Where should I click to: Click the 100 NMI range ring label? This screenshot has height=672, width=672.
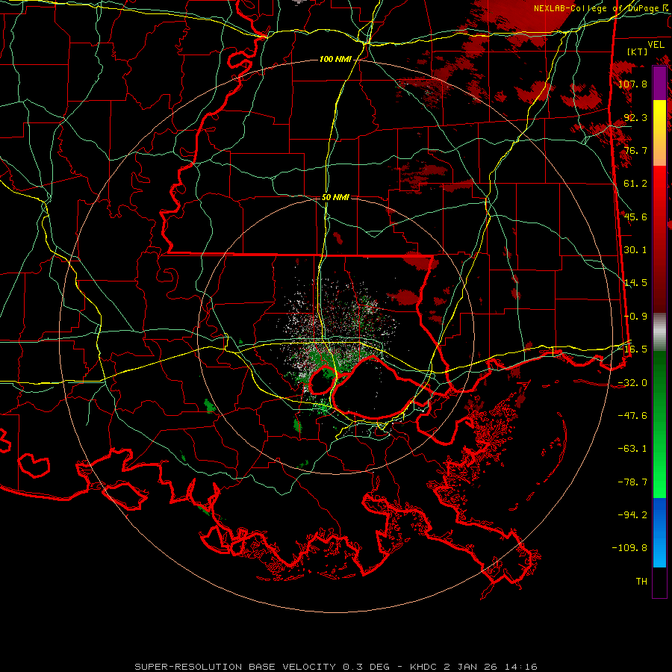click(335, 59)
